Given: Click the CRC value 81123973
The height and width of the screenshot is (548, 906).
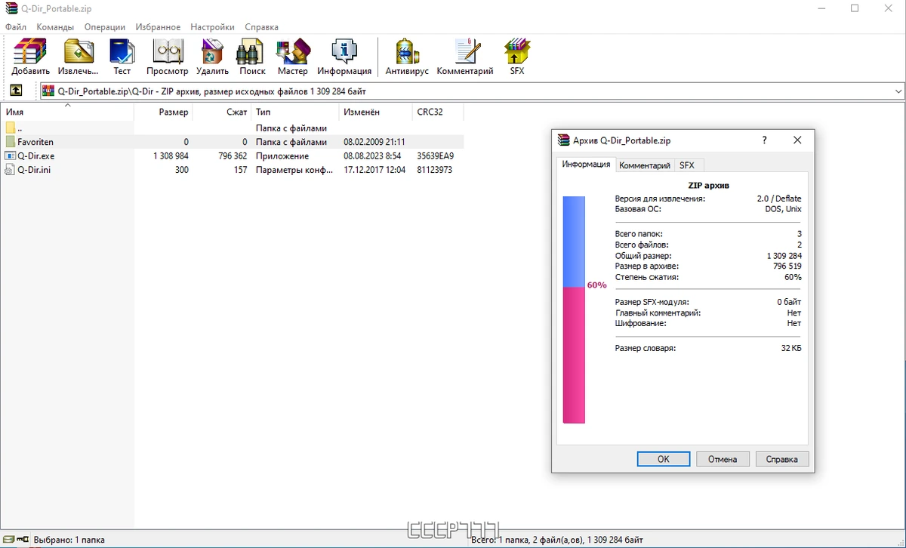Looking at the screenshot, I should (434, 169).
